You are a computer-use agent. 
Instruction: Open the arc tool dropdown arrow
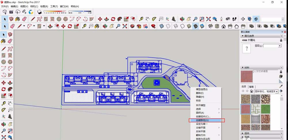(x=34, y=26)
